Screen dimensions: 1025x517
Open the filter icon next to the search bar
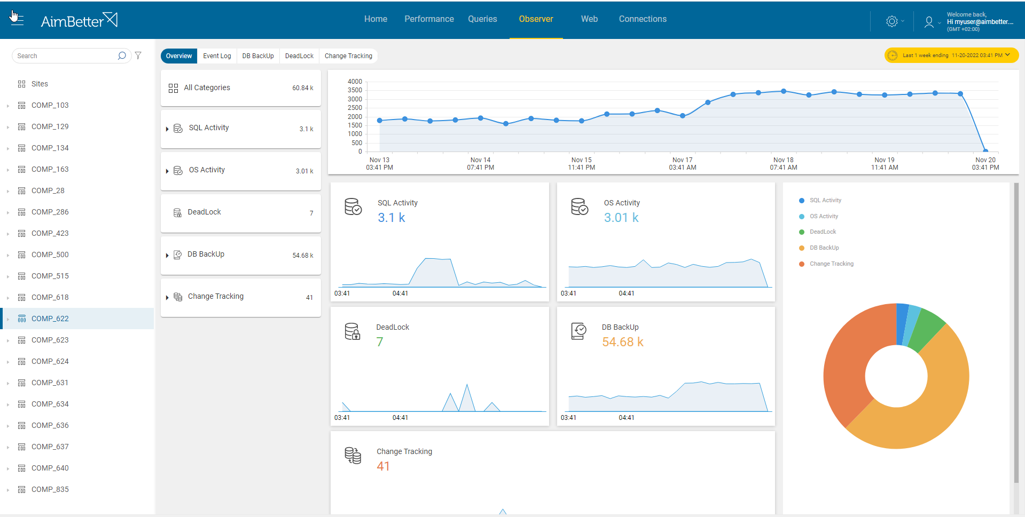[138, 55]
